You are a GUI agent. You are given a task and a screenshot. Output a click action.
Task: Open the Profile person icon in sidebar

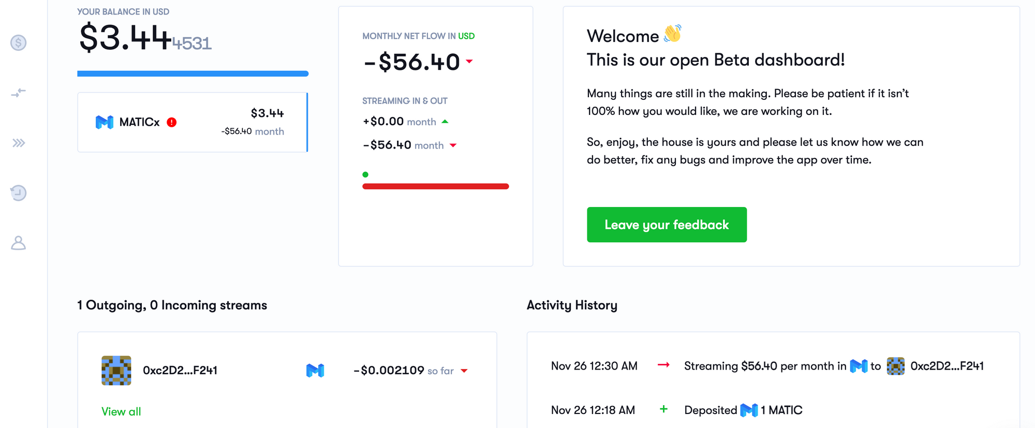coord(19,243)
